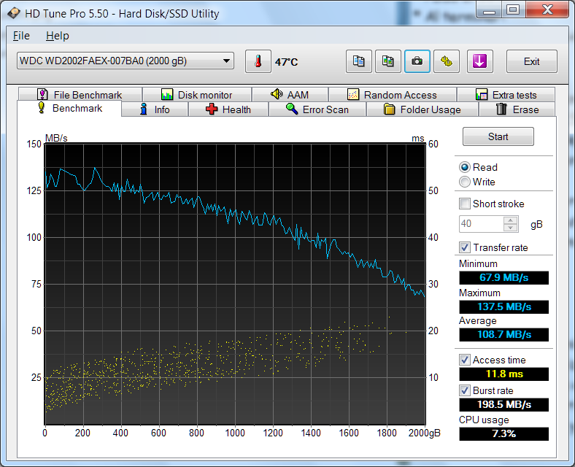Switch to the Disk monitor tab
The width and height of the screenshot is (575, 467).
pos(197,95)
